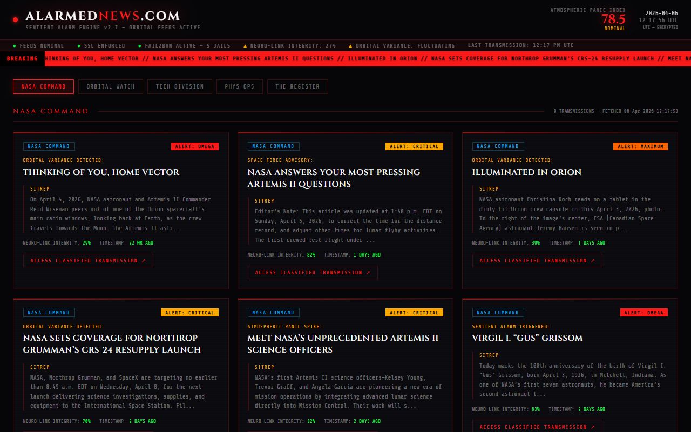
Task: Click the Alert: Maximum badge on Illuminated in Orion
Action: click(640, 146)
